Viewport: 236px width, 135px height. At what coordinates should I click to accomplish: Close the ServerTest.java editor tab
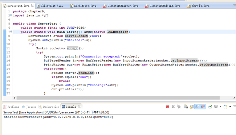coord(32,6)
